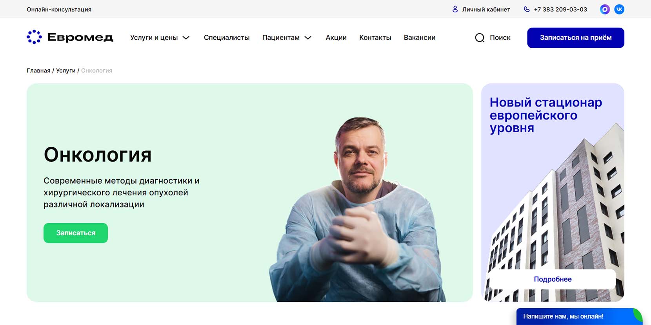Click the phone handset icon
This screenshot has width=651, height=325.
coord(527,9)
